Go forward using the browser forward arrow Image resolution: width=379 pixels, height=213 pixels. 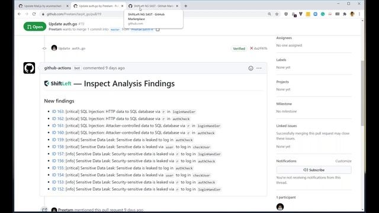pyautogui.click(x=27, y=14)
